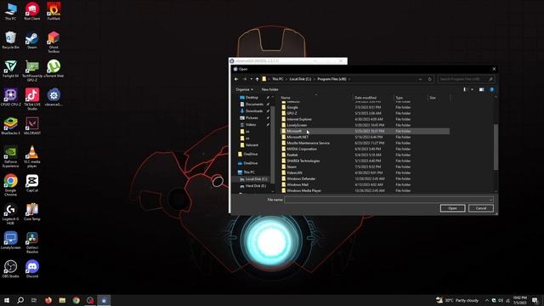This screenshot has width=544, height=306.
Task: Open Task View on the taskbar
Action: pos(34,300)
